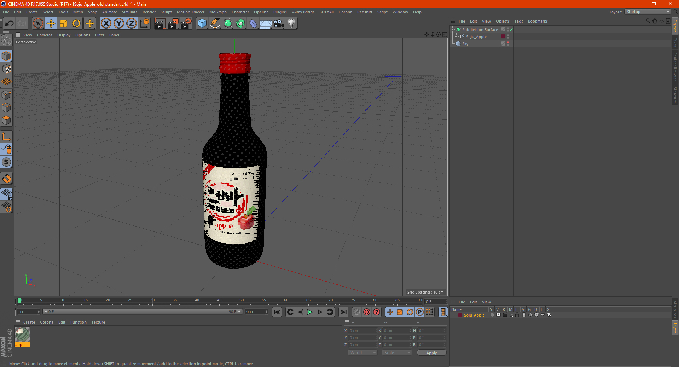
Task: Toggle Z axis lock
Action: click(132, 24)
